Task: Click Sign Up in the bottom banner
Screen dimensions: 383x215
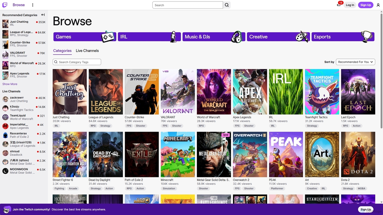Action: pos(366,209)
